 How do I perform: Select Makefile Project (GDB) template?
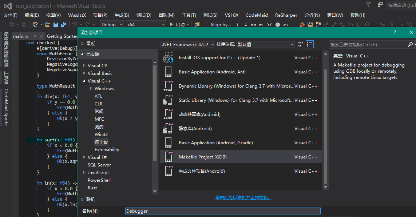202,157
